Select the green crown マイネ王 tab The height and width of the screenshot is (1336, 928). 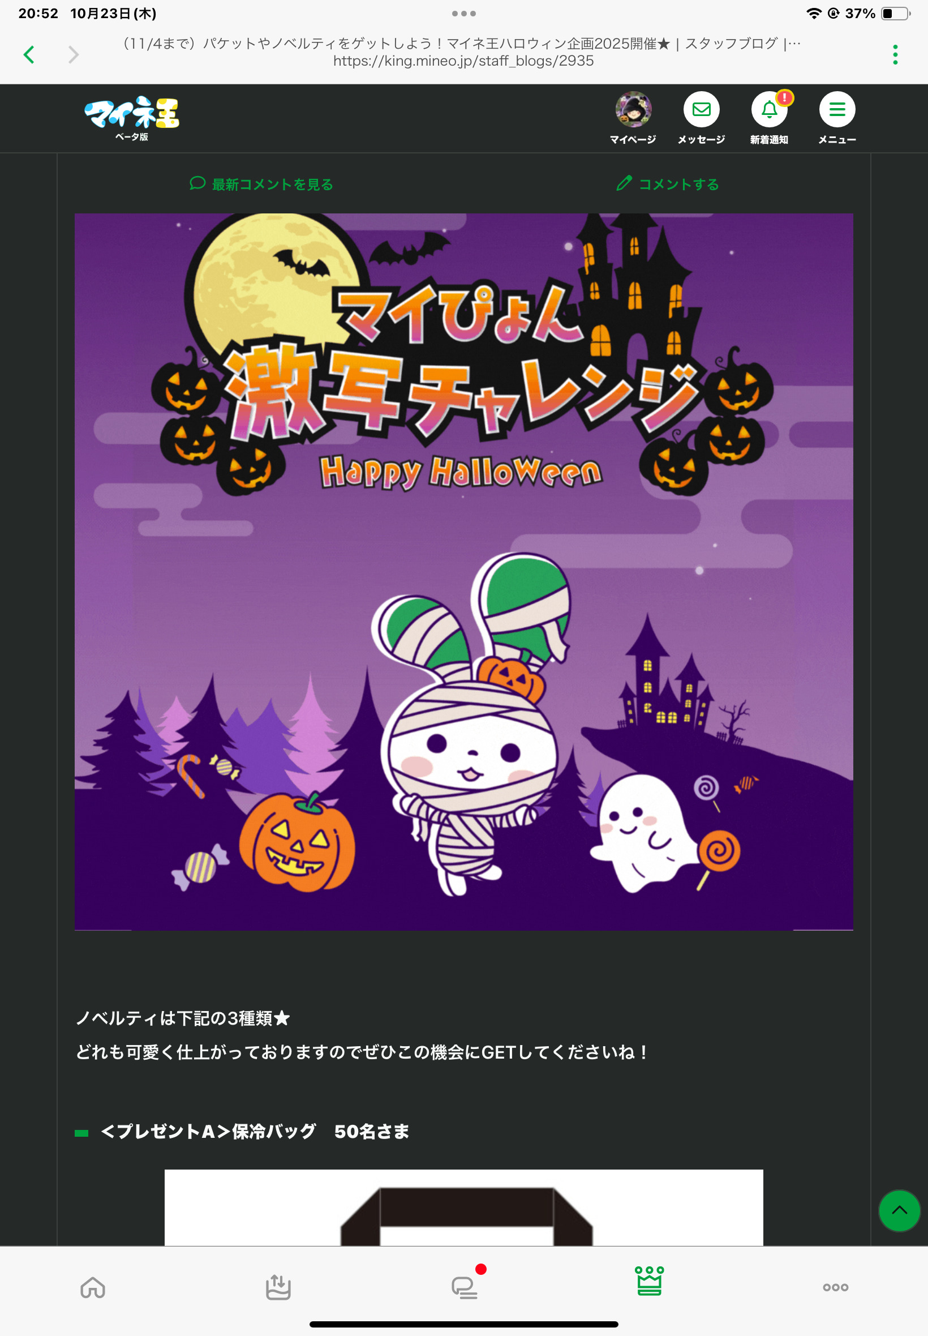click(650, 1282)
